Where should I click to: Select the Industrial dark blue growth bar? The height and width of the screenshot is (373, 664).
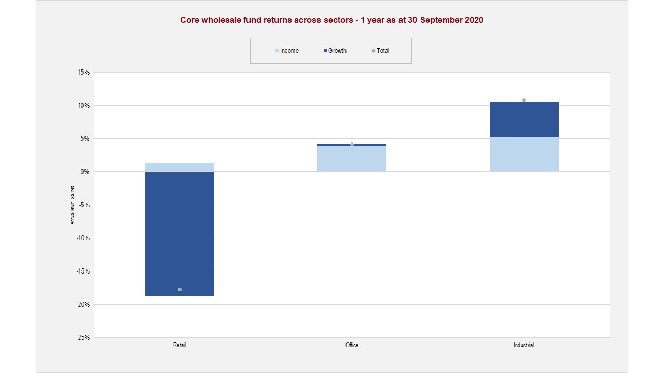(524, 120)
